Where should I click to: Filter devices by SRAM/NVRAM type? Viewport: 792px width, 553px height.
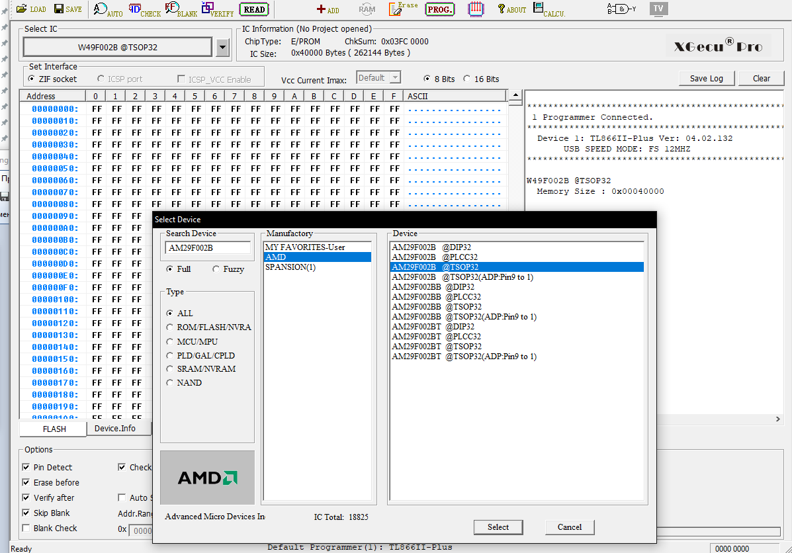tap(201, 369)
